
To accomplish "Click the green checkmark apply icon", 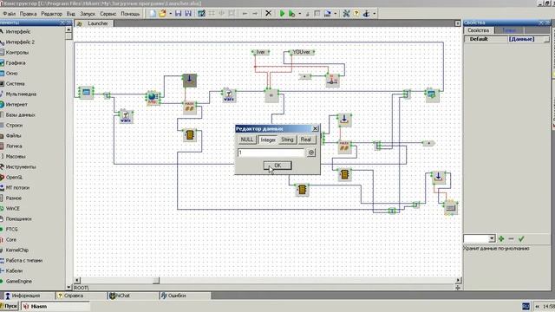I will pyautogui.click(x=521, y=239).
